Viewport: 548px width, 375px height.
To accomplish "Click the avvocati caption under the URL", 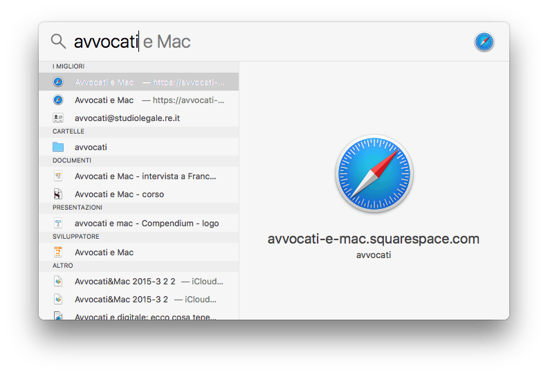I will [374, 255].
